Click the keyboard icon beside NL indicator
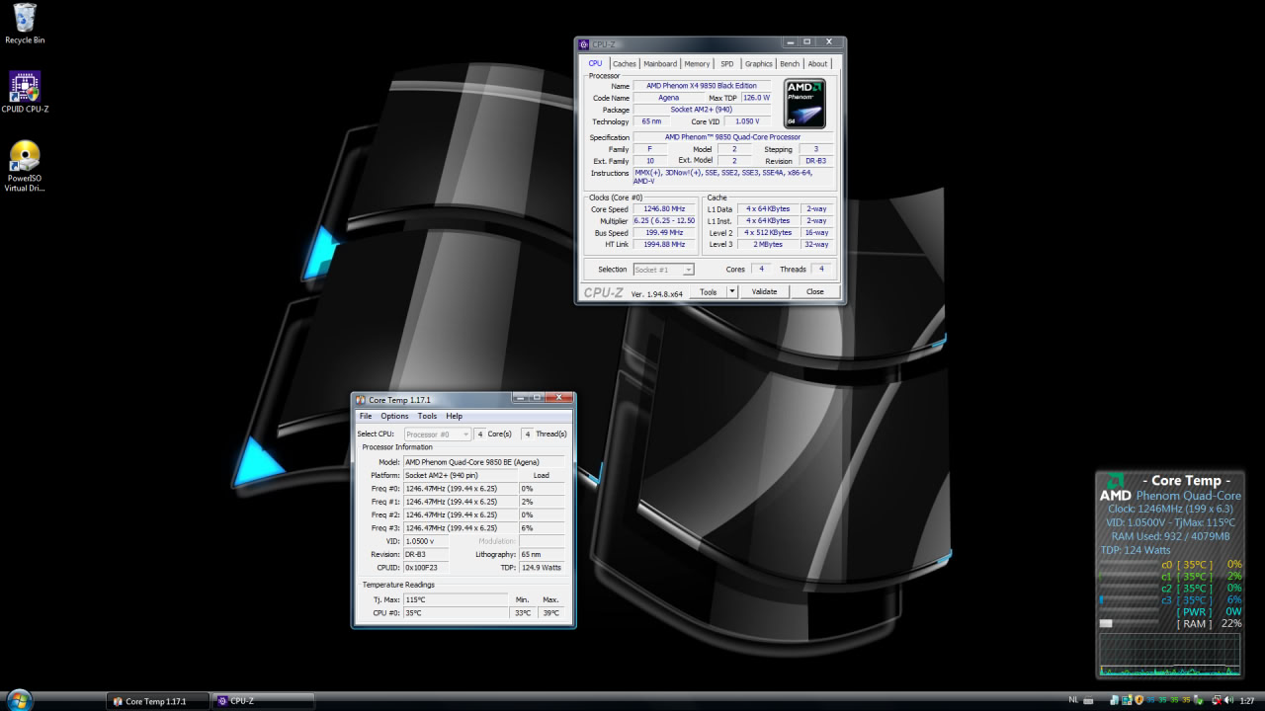This screenshot has height=711, width=1265. click(1088, 701)
